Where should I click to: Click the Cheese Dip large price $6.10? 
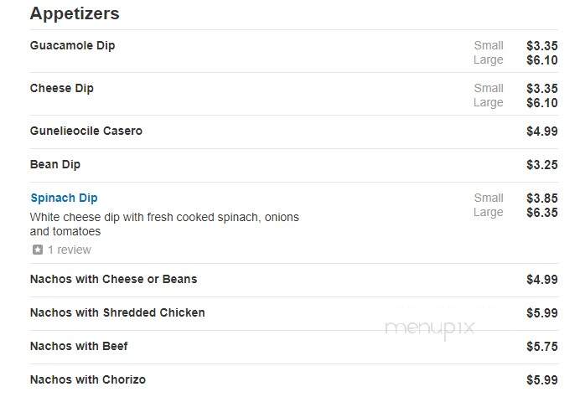pos(542,103)
